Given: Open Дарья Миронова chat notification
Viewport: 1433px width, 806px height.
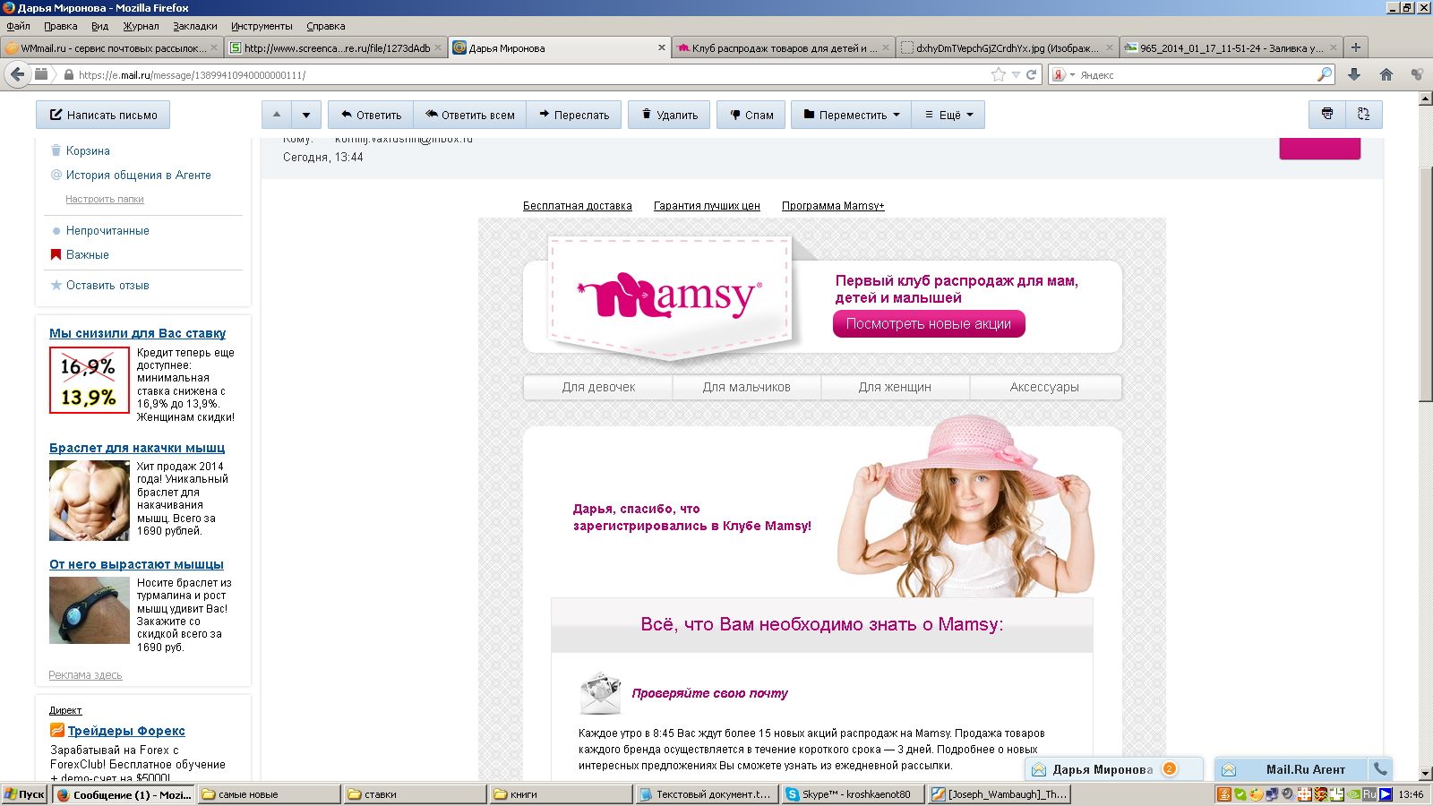Looking at the screenshot, I should 1113,769.
